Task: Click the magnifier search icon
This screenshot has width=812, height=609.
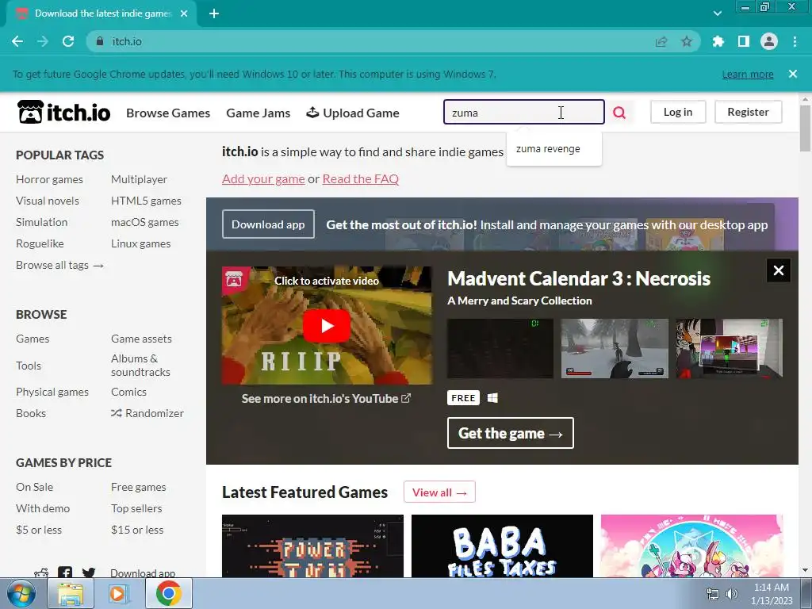Action: 619,113
